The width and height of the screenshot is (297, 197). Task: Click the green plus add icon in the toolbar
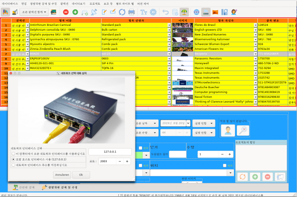pos(75,12)
